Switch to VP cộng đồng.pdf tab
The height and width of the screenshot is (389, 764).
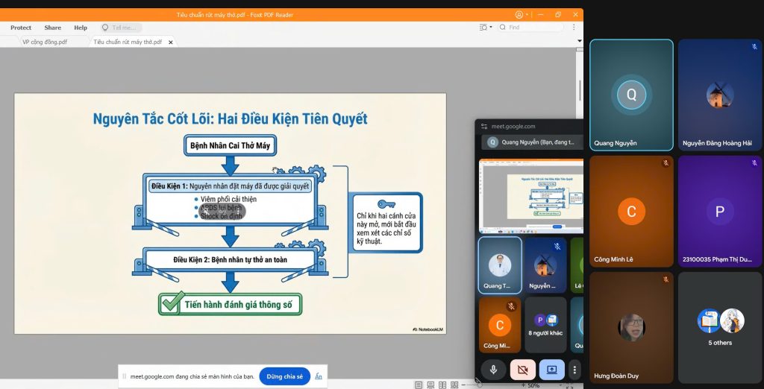(x=45, y=42)
